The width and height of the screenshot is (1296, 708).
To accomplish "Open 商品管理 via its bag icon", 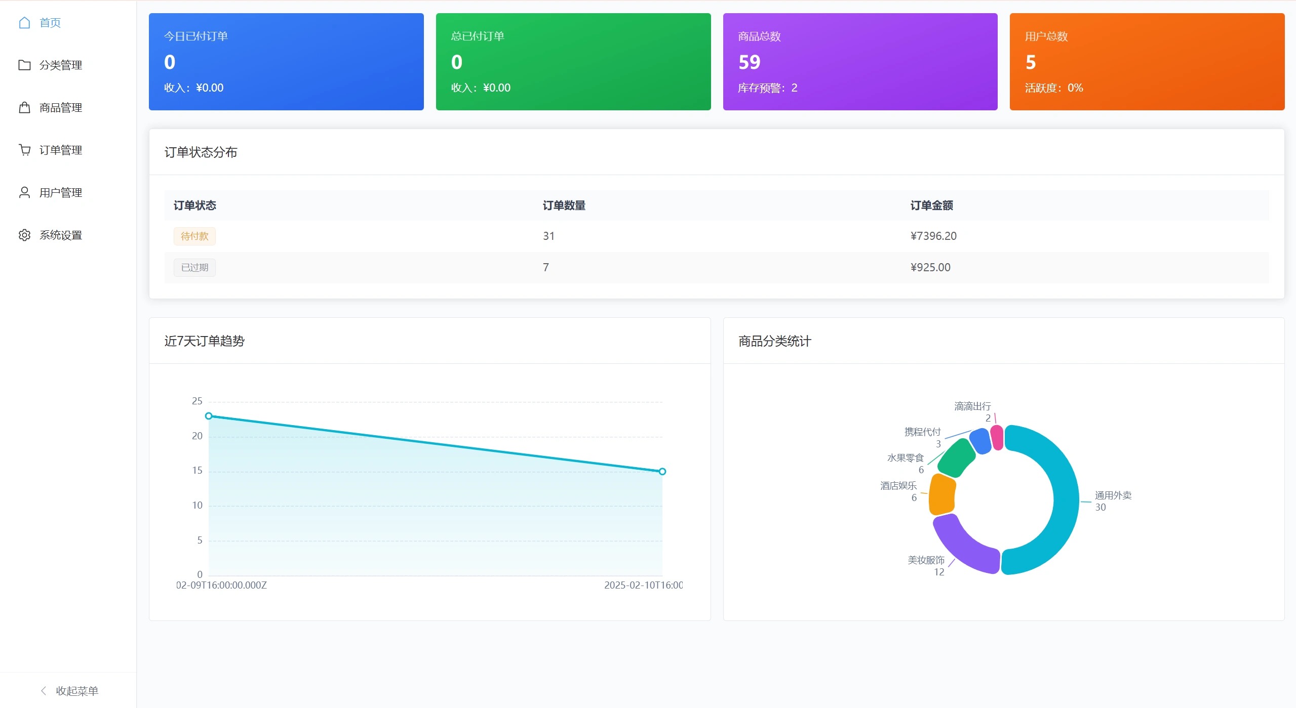I will tap(24, 107).
